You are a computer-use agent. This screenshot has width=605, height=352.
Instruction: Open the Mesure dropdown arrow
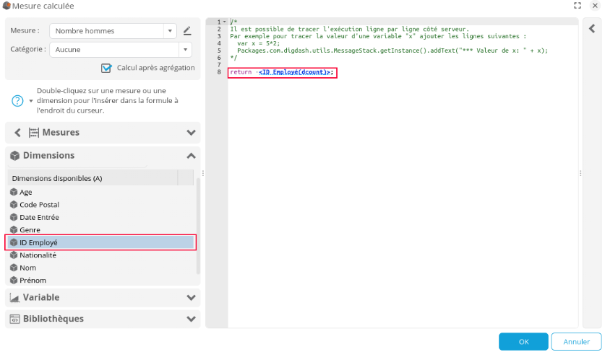pos(170,31)
